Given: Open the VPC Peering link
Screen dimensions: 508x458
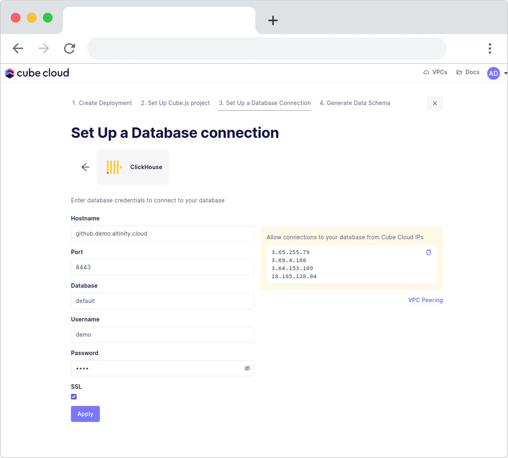Looking at the screenshot, I should 425,300.
